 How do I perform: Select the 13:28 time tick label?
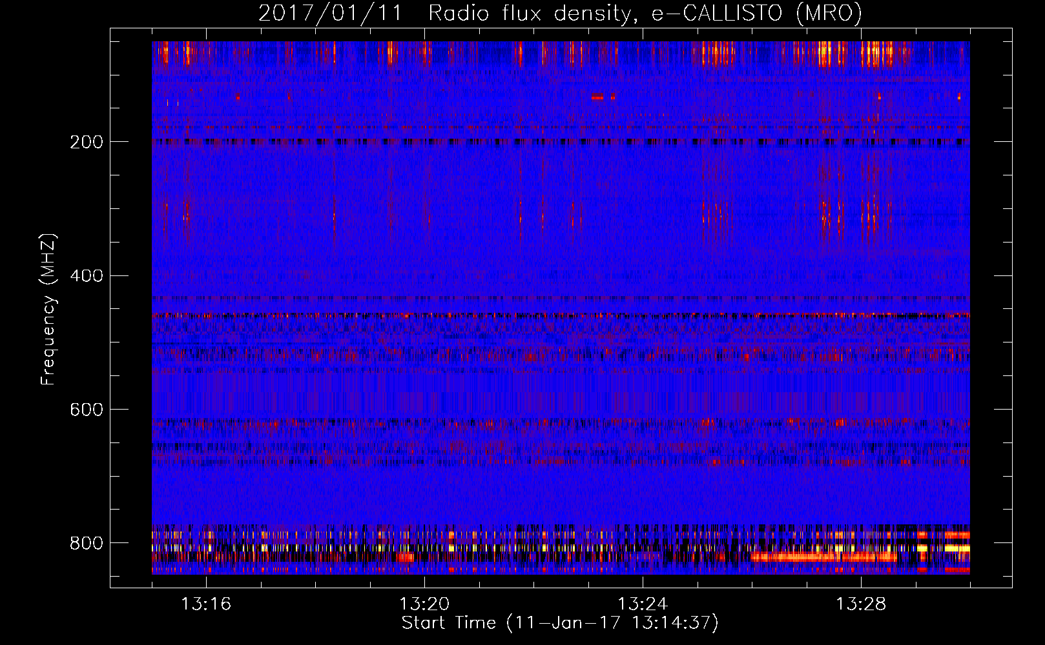[861, 604]
